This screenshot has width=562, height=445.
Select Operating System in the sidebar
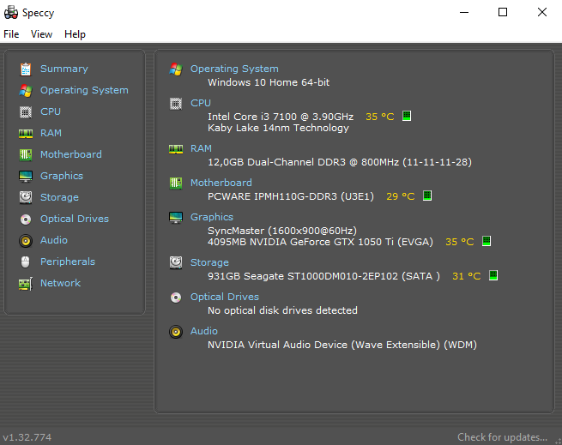(84, 90)
